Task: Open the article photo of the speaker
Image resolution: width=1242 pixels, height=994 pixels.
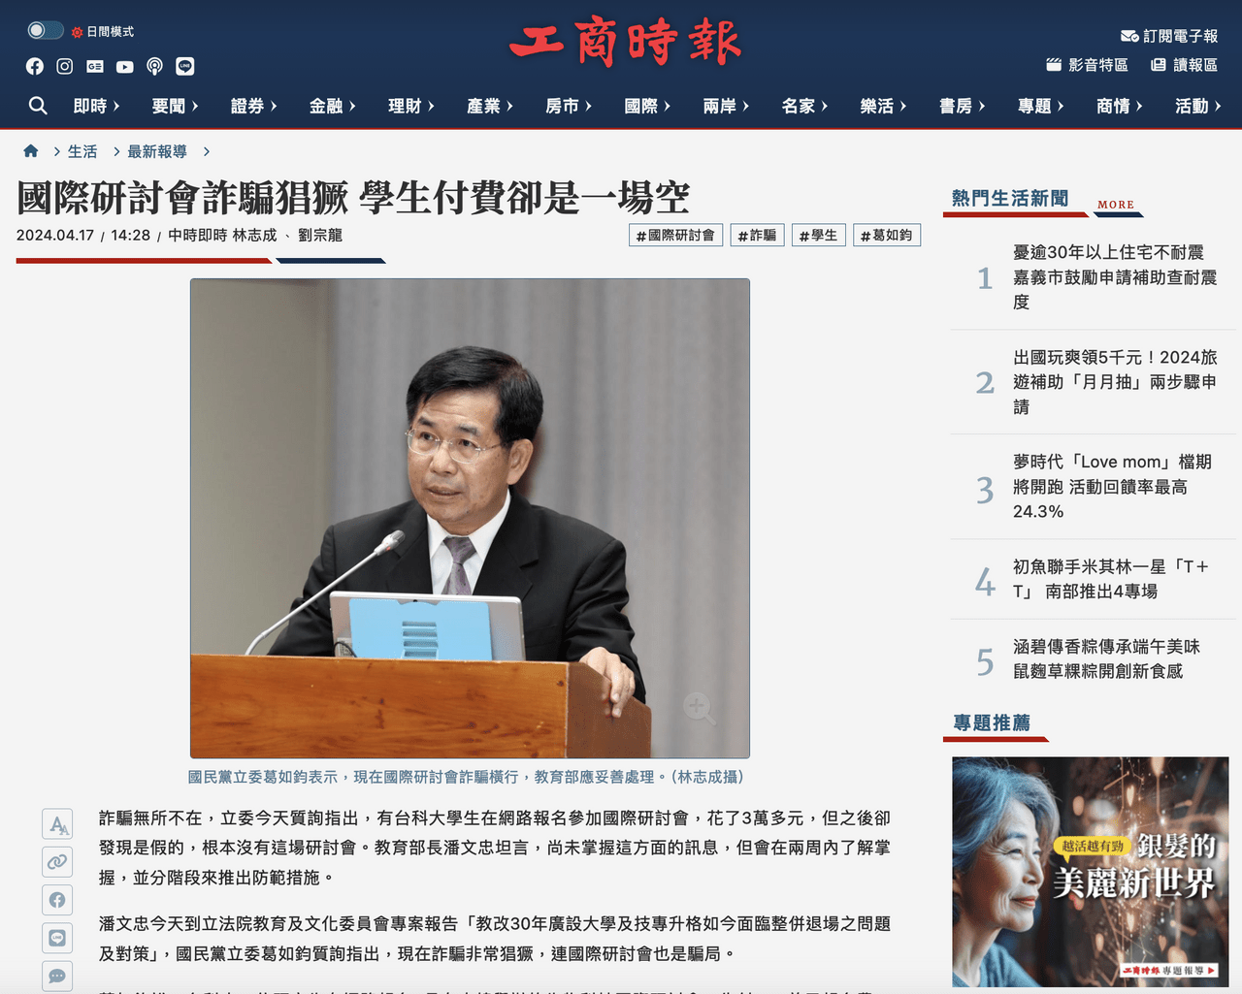Action: click(470, 518)
